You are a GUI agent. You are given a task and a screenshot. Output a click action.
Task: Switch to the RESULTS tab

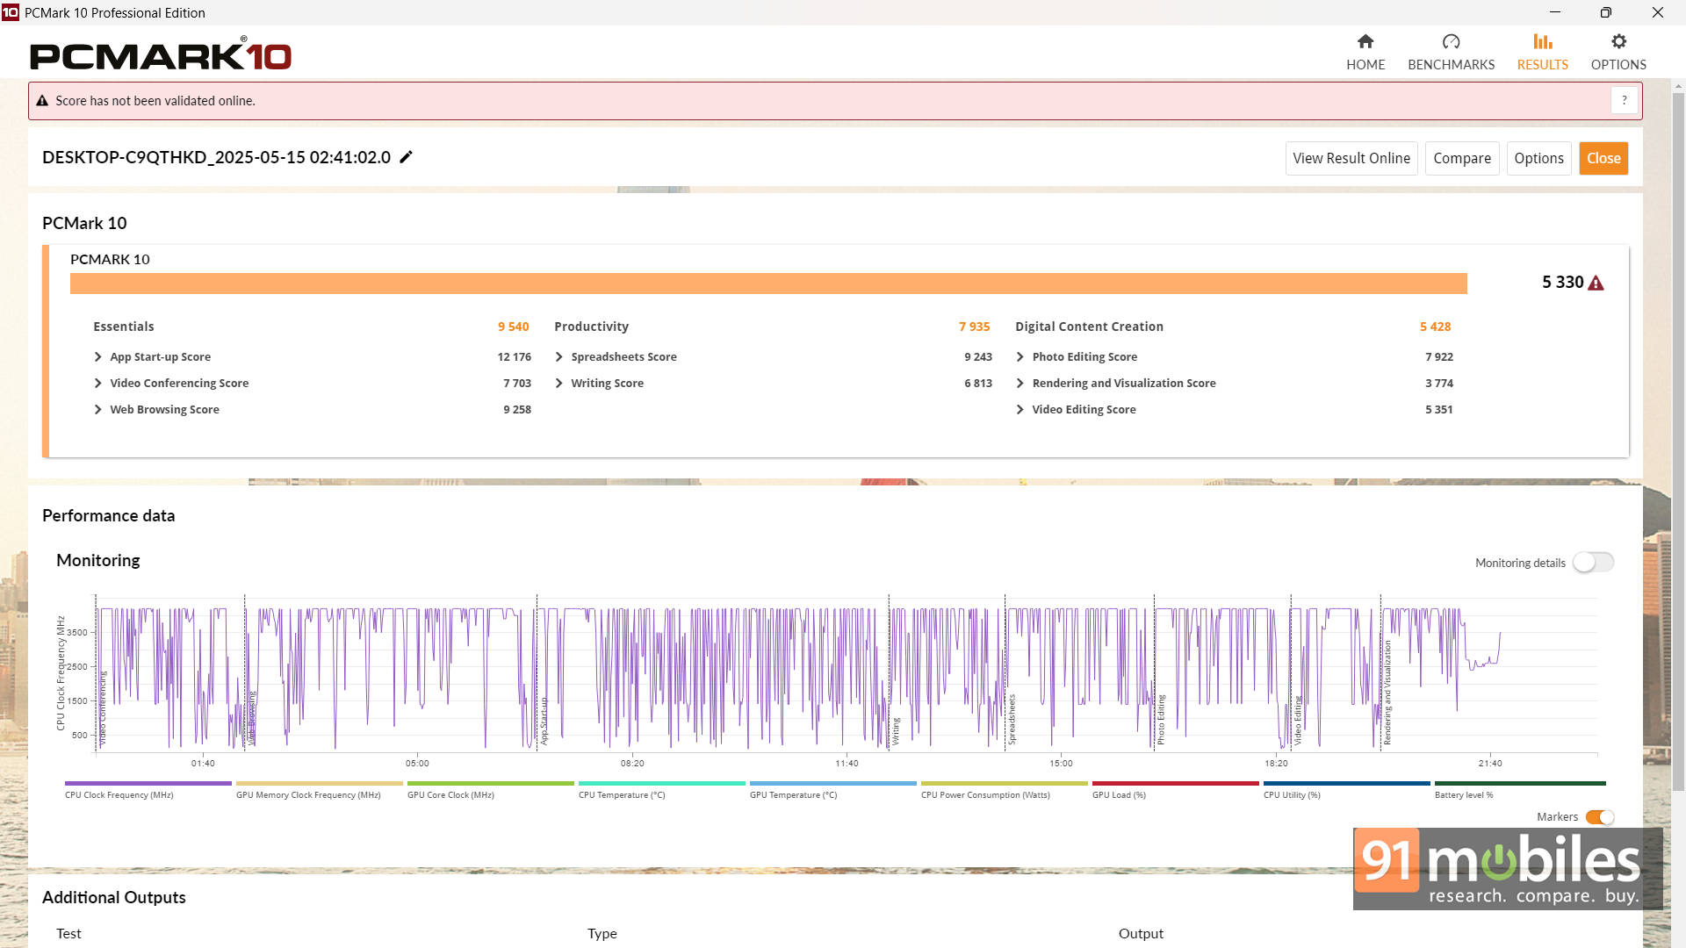point(1542,53)
